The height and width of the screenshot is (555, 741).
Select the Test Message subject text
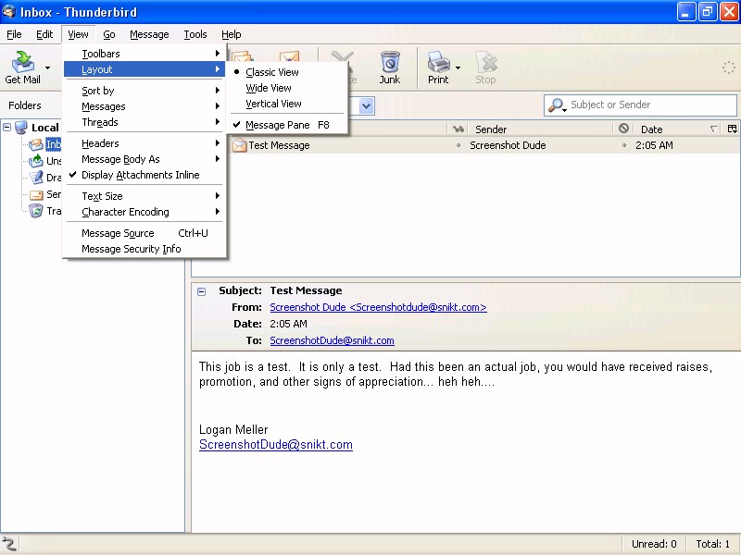click(x=280, y=145)
